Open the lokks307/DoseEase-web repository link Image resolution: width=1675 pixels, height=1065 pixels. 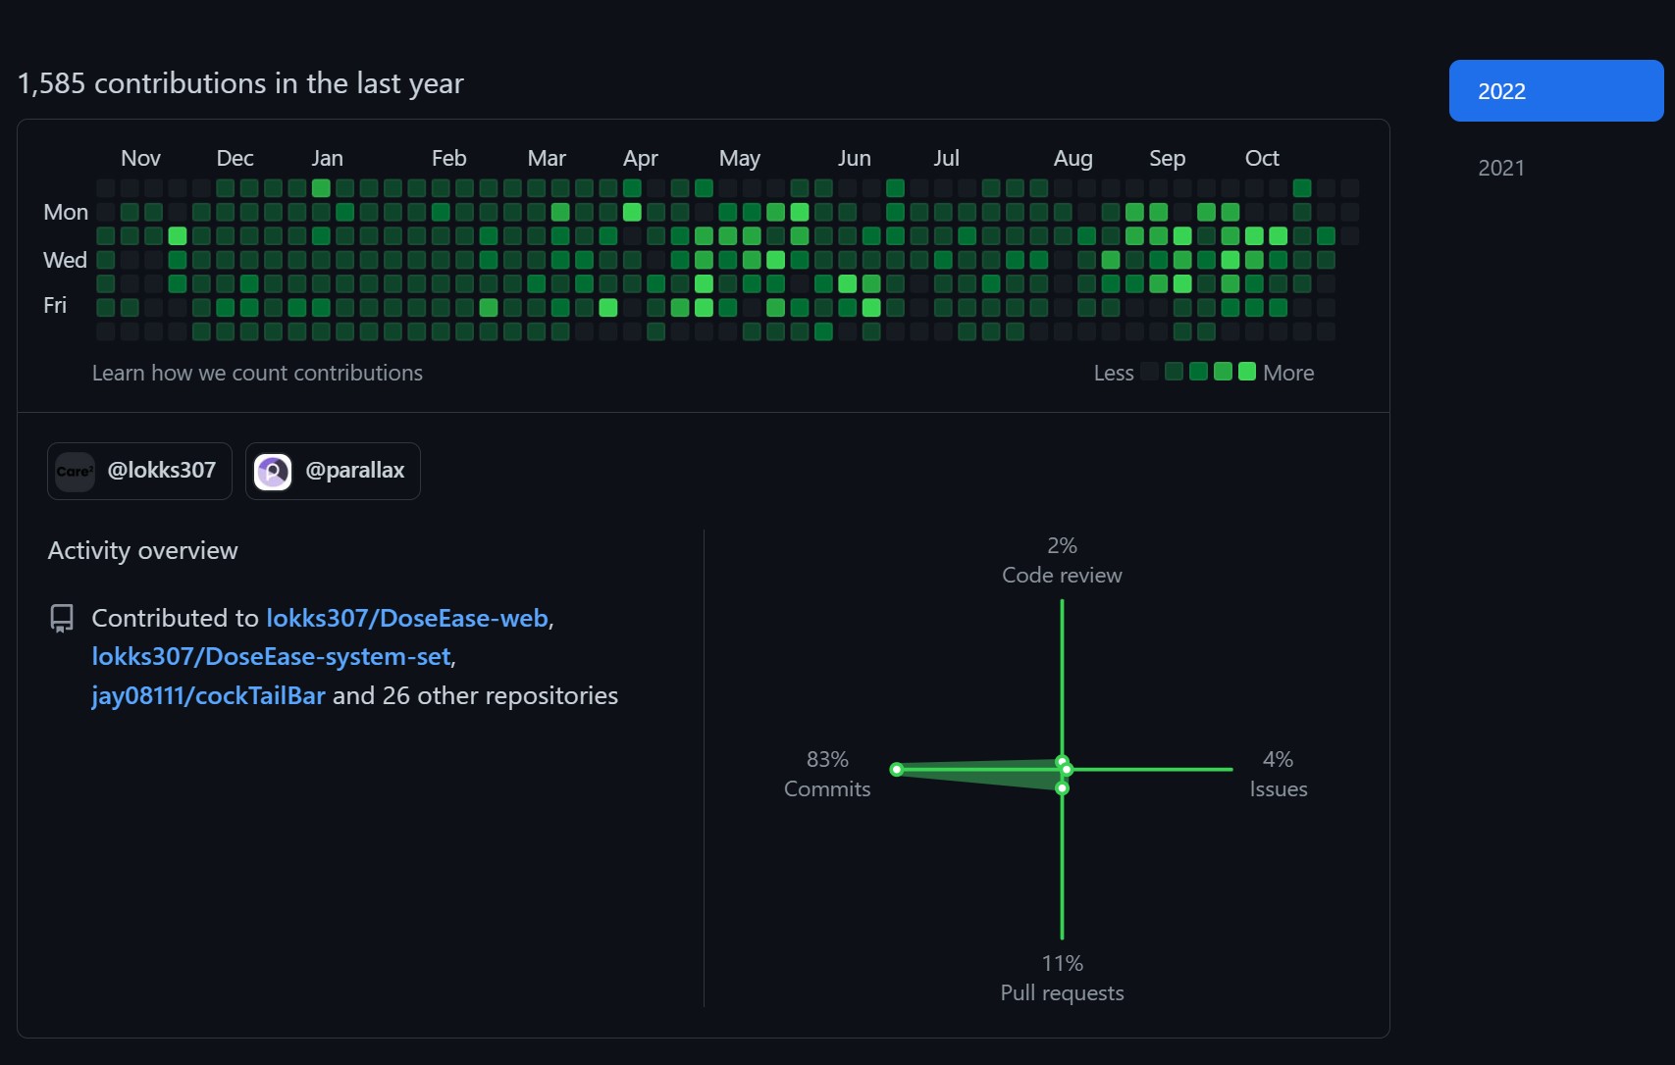coord(406,618)
